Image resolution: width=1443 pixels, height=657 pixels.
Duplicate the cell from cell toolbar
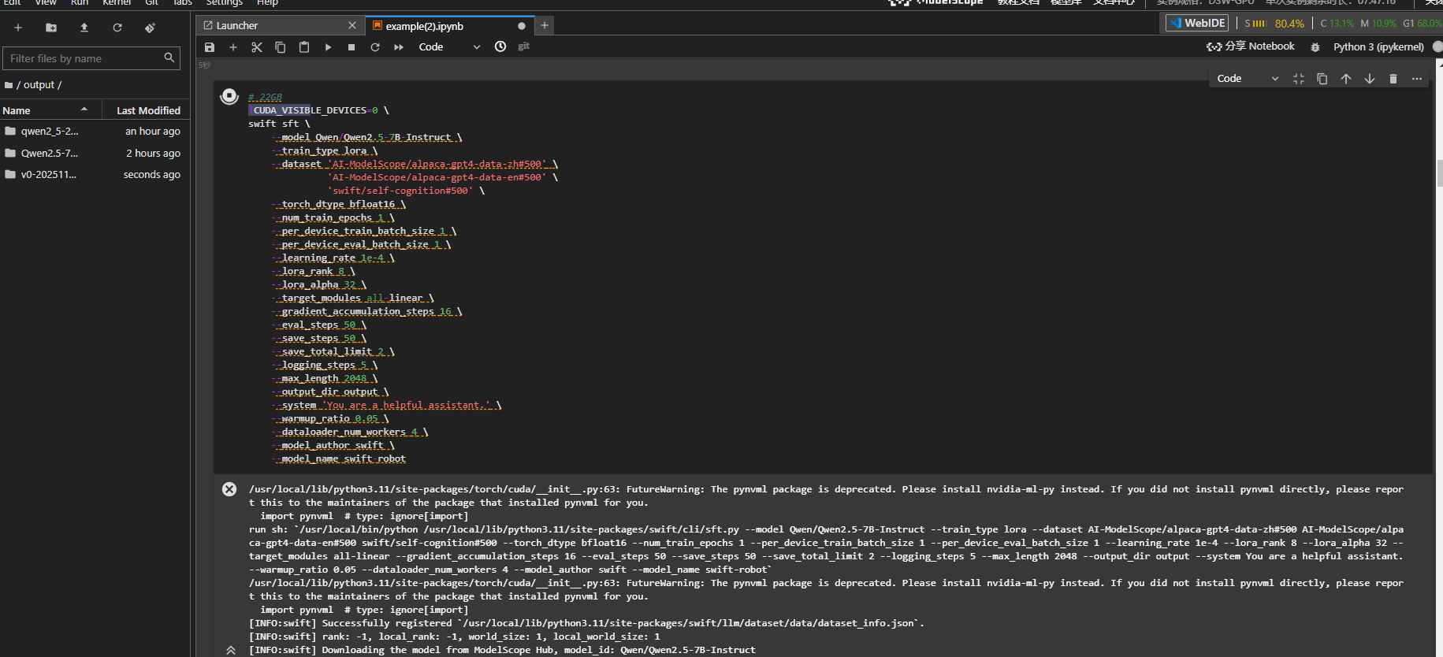click(x=1322, y=79)
